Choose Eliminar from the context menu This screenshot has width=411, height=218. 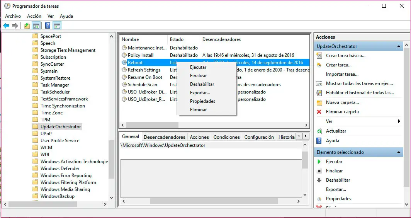point(207,110)
